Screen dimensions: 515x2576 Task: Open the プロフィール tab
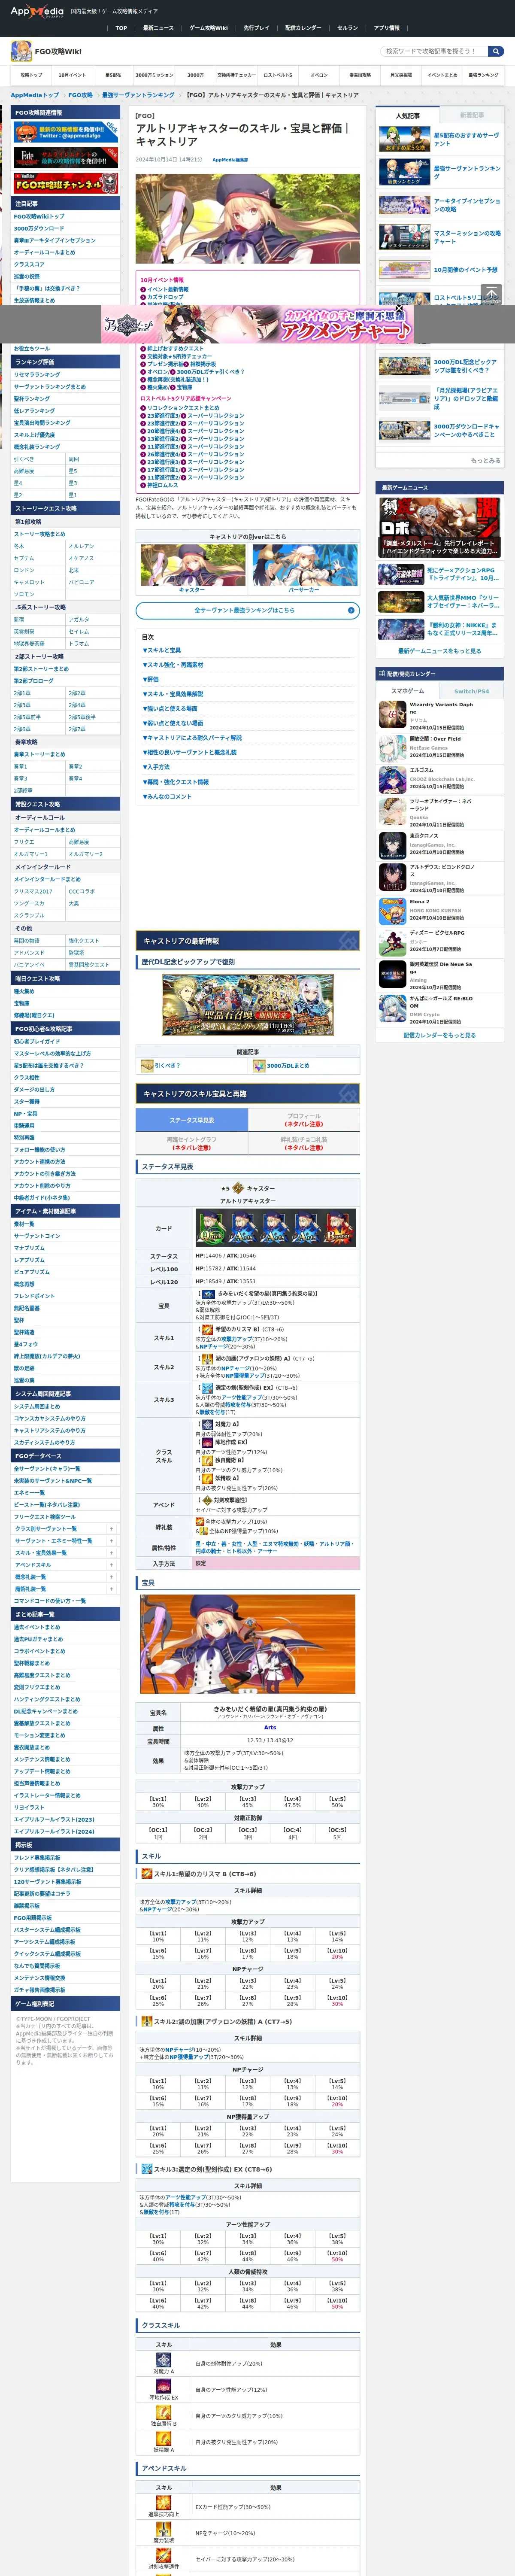304,1120
